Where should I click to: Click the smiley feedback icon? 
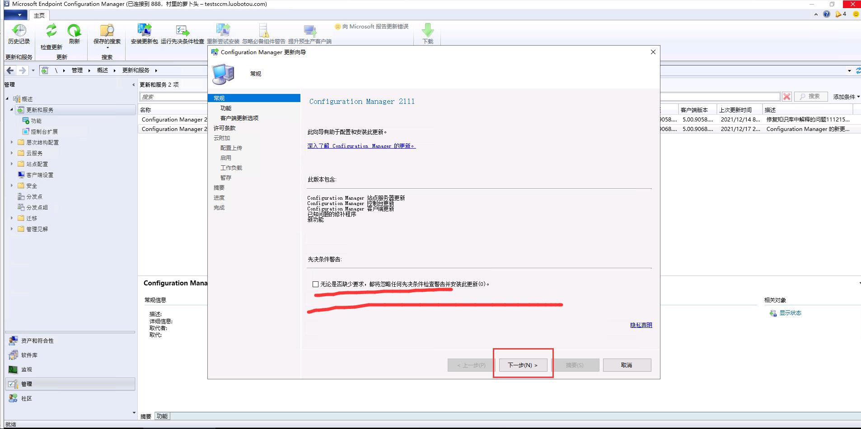(856, 14)
